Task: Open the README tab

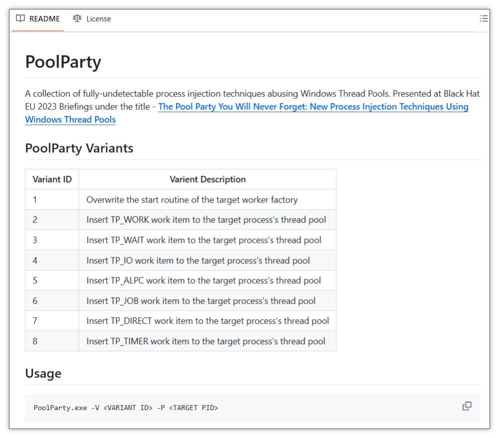Action: pyautogui.click(x=38, y=19)
